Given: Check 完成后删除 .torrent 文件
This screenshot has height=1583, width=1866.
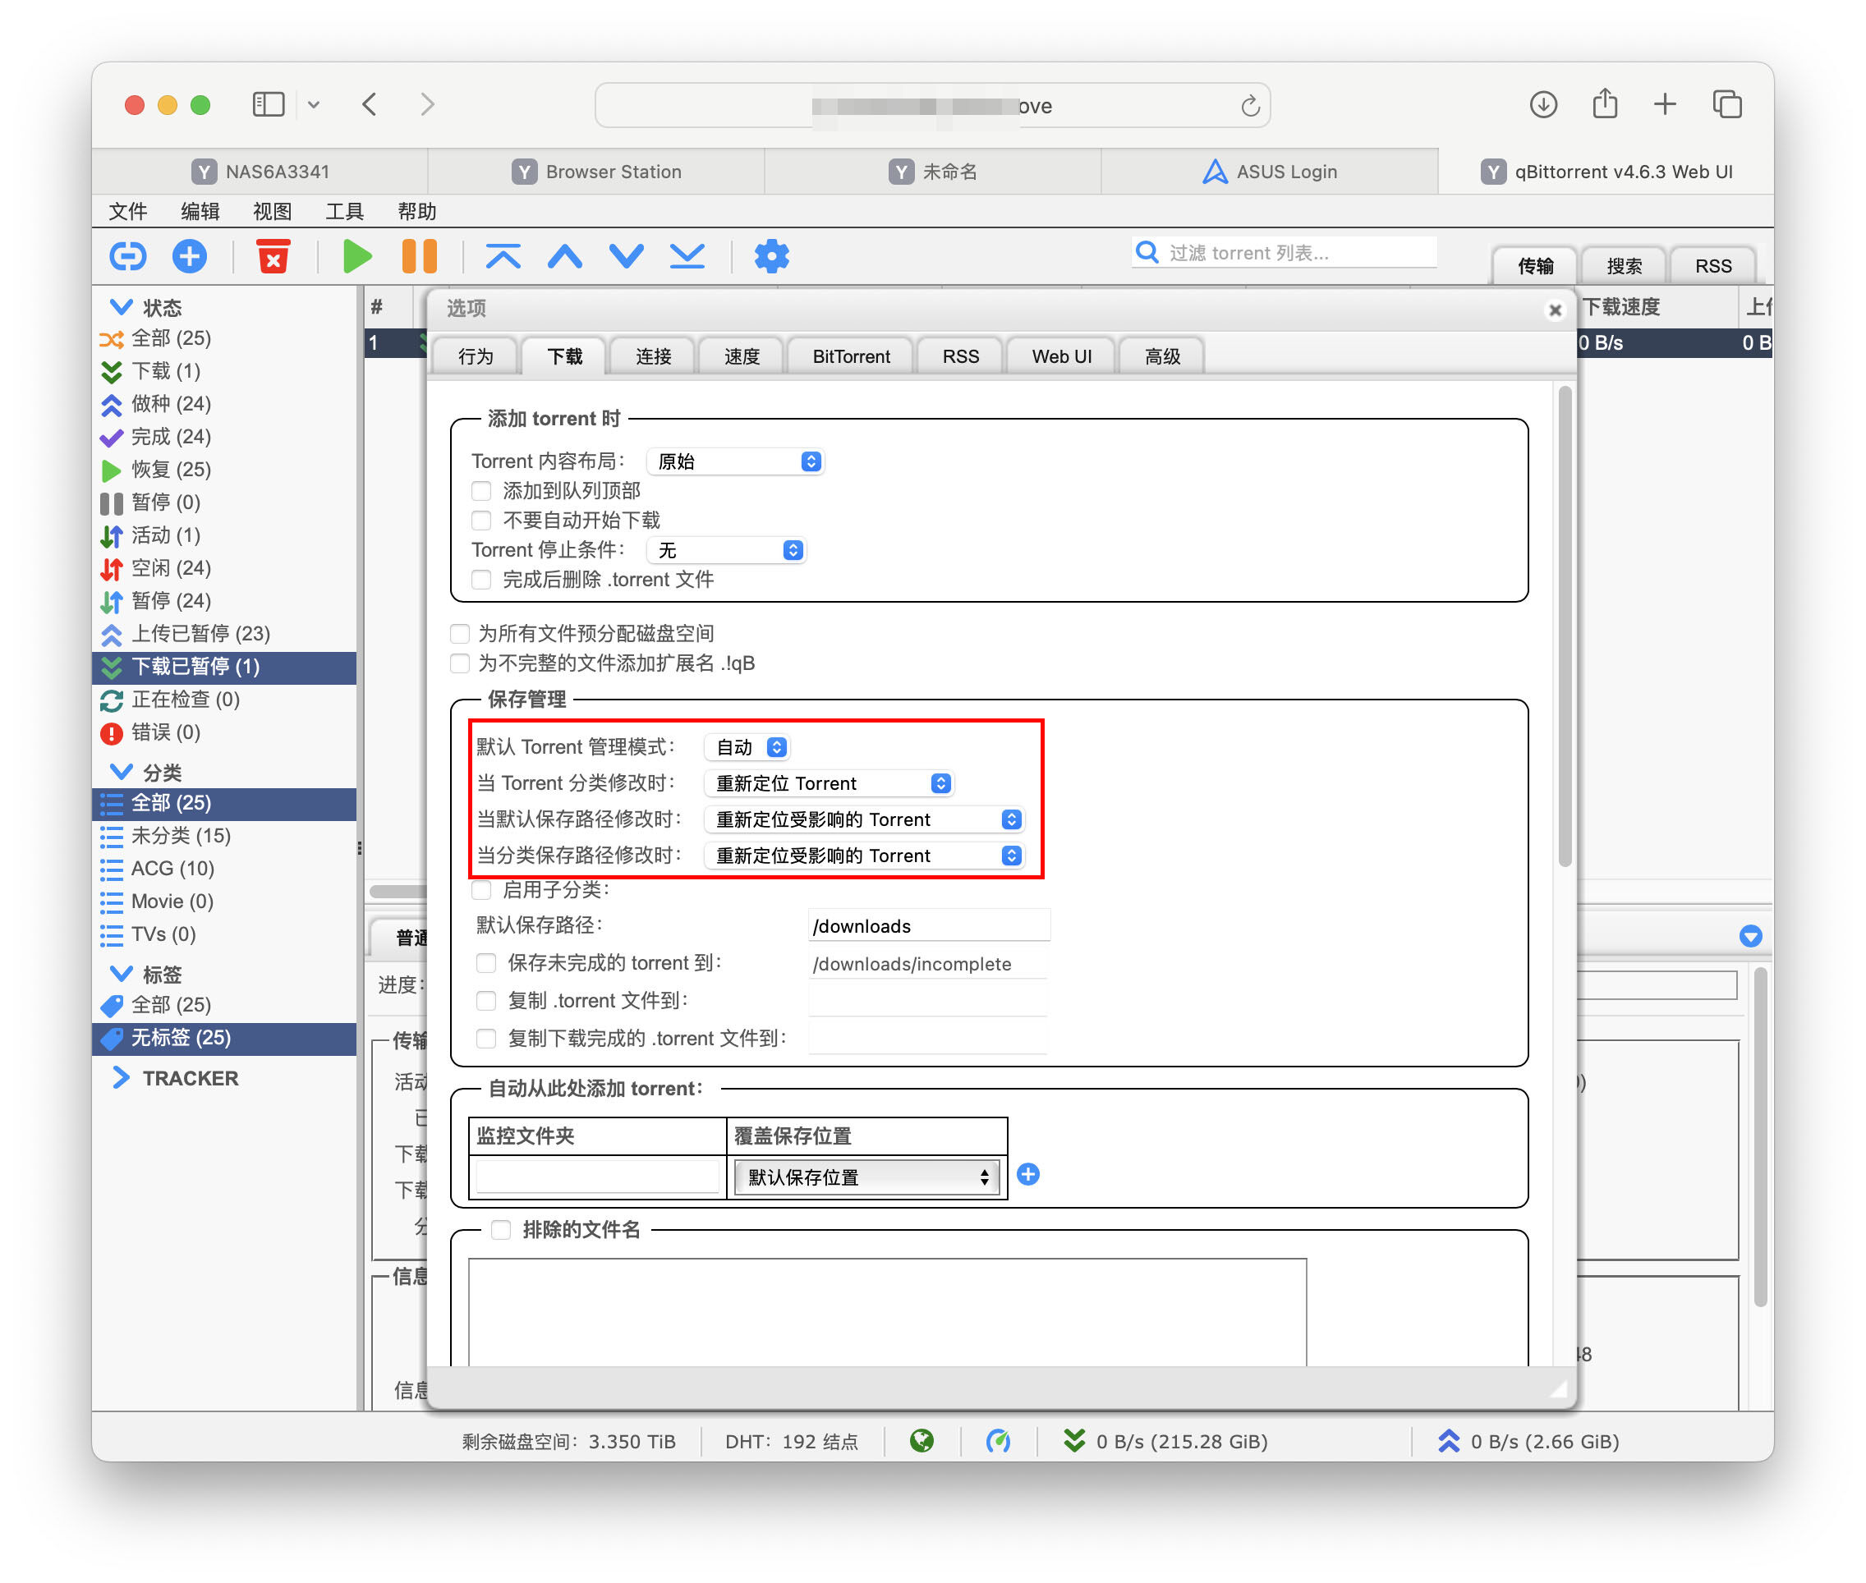Looking at the screenshot, I should (x=481, y=580).
